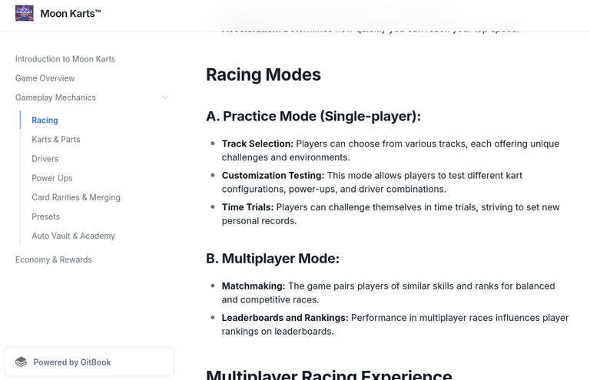Go to the Game Overview page

tap(45, 78)
